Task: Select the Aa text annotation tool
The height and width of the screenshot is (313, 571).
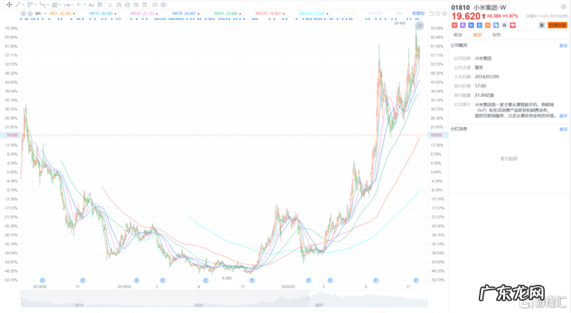Action: [x=91, y=5]
